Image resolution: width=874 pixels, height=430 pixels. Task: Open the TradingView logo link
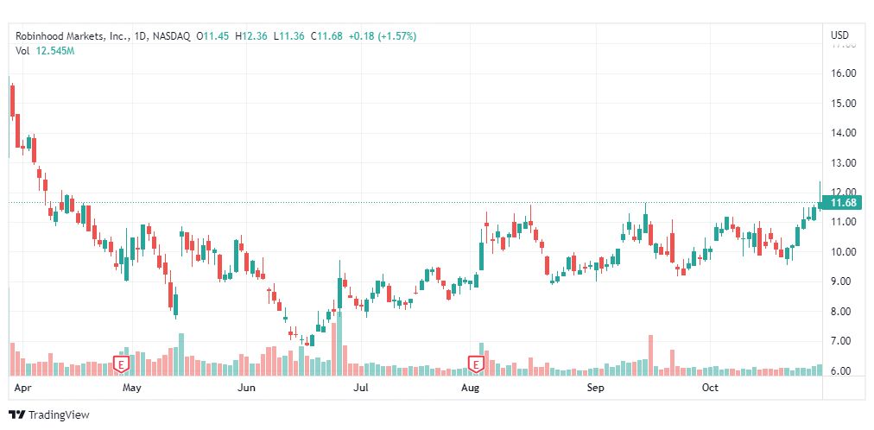49,415
